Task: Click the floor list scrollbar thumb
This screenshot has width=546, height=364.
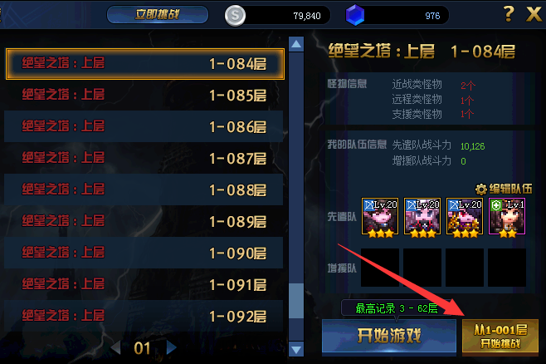Action: coord(296,301)
